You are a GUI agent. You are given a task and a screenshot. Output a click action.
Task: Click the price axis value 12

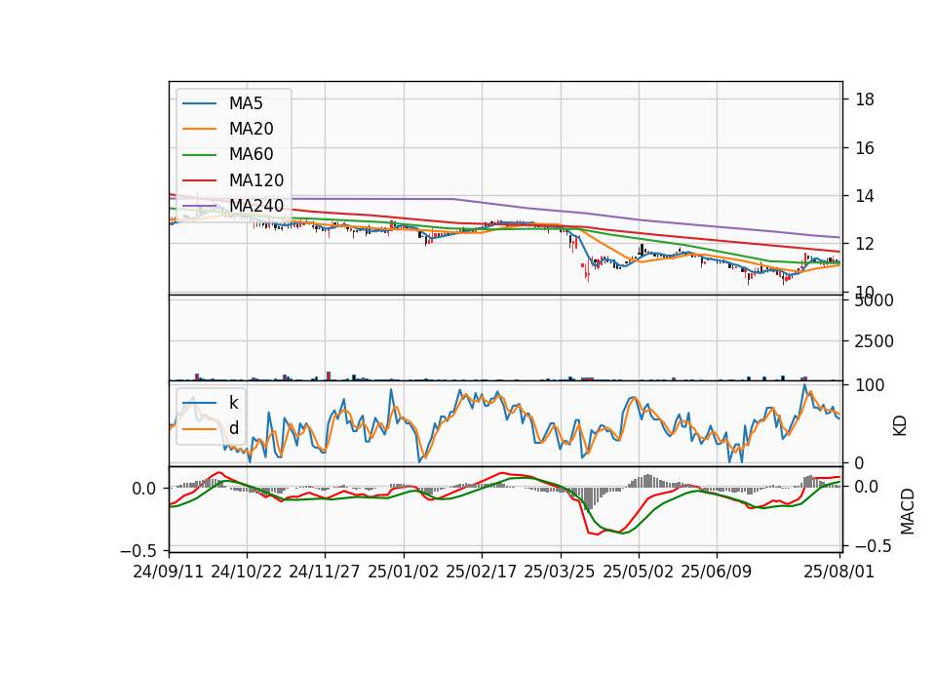(865, 244)
